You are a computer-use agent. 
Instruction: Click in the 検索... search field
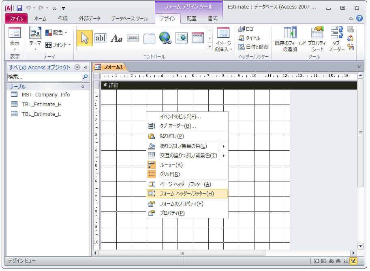pyautogui.click(x=45, y=77)
